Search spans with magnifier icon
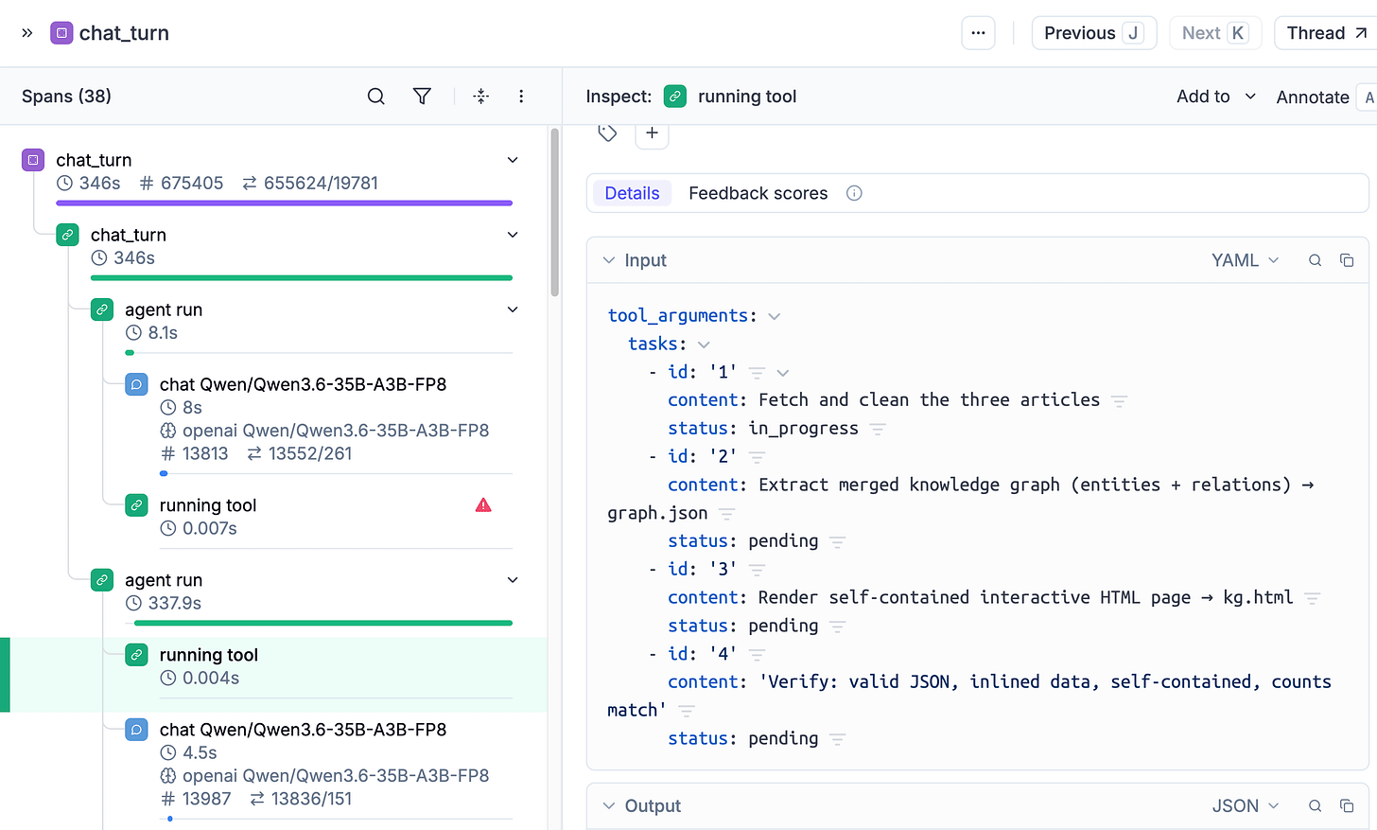The image size is (1377, 830). click(376, 97)
